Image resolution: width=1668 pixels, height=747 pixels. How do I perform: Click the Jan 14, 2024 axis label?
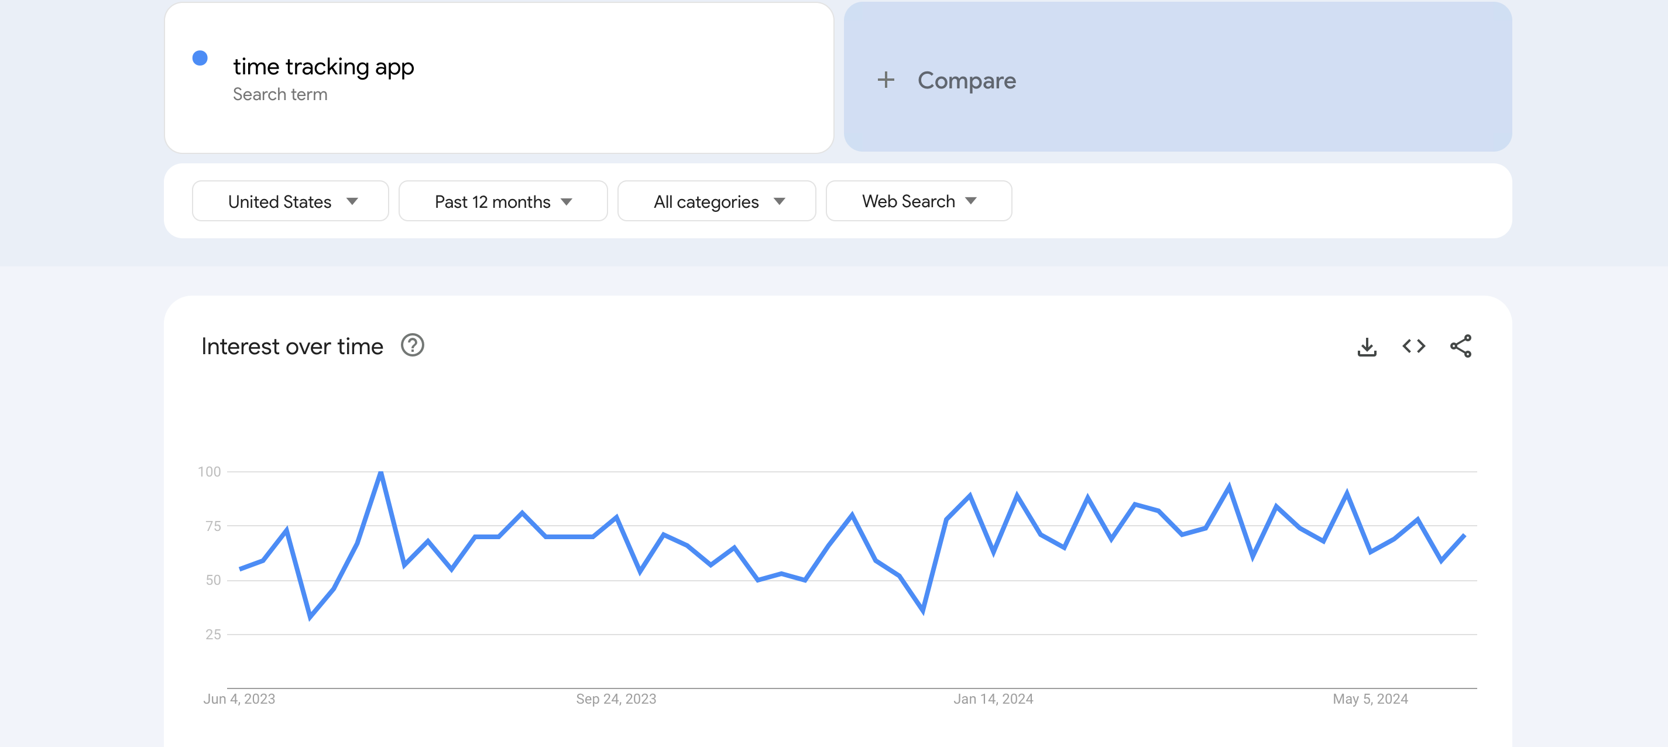[993, 699]
